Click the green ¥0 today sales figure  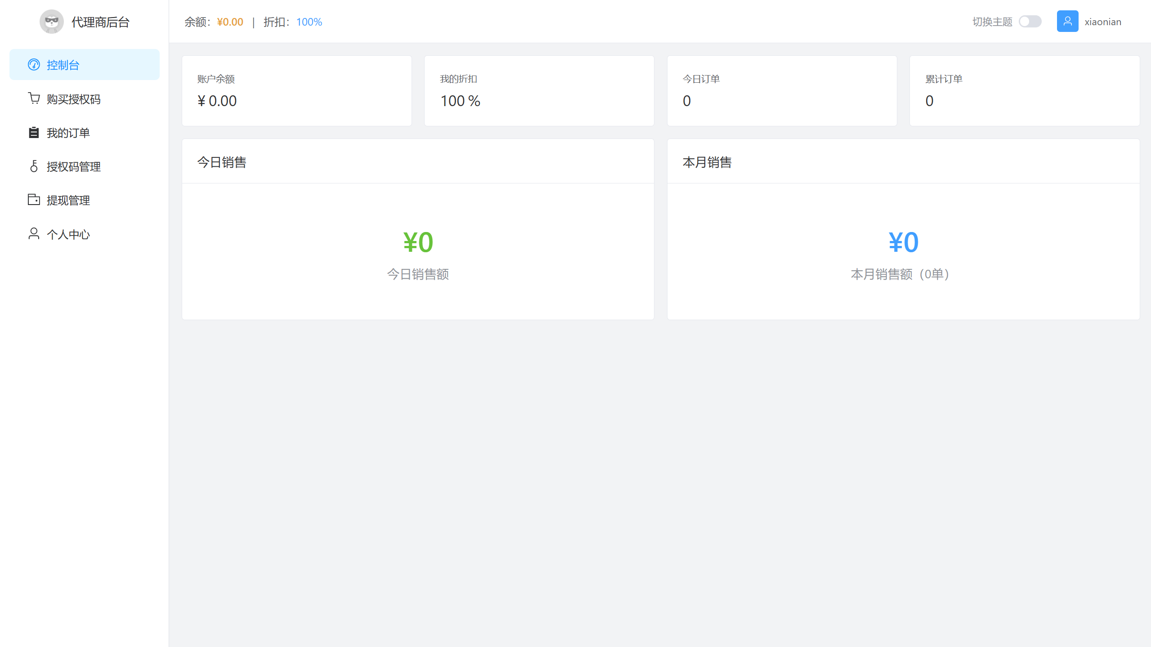pos(418,242)
